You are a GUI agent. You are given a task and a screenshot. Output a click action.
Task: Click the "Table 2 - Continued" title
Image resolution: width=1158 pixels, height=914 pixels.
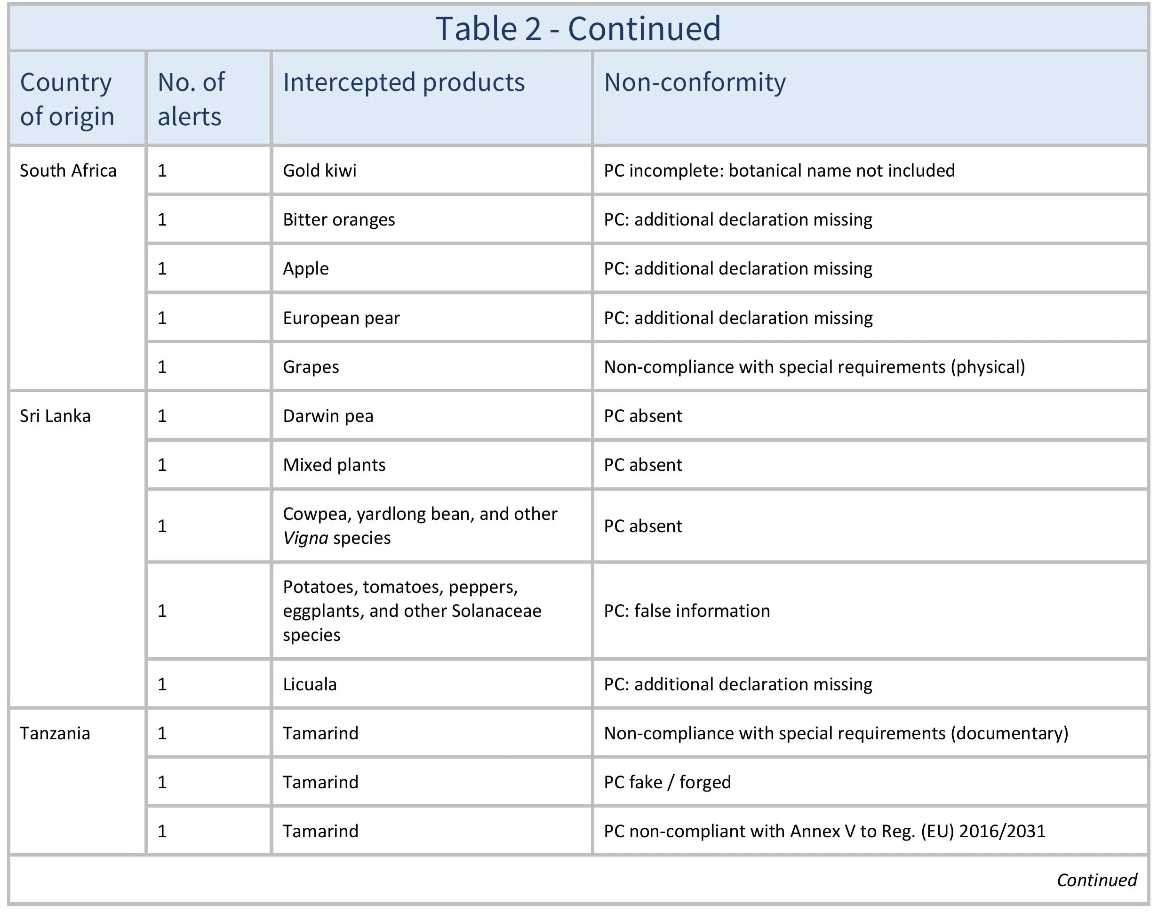click(578, 28)
